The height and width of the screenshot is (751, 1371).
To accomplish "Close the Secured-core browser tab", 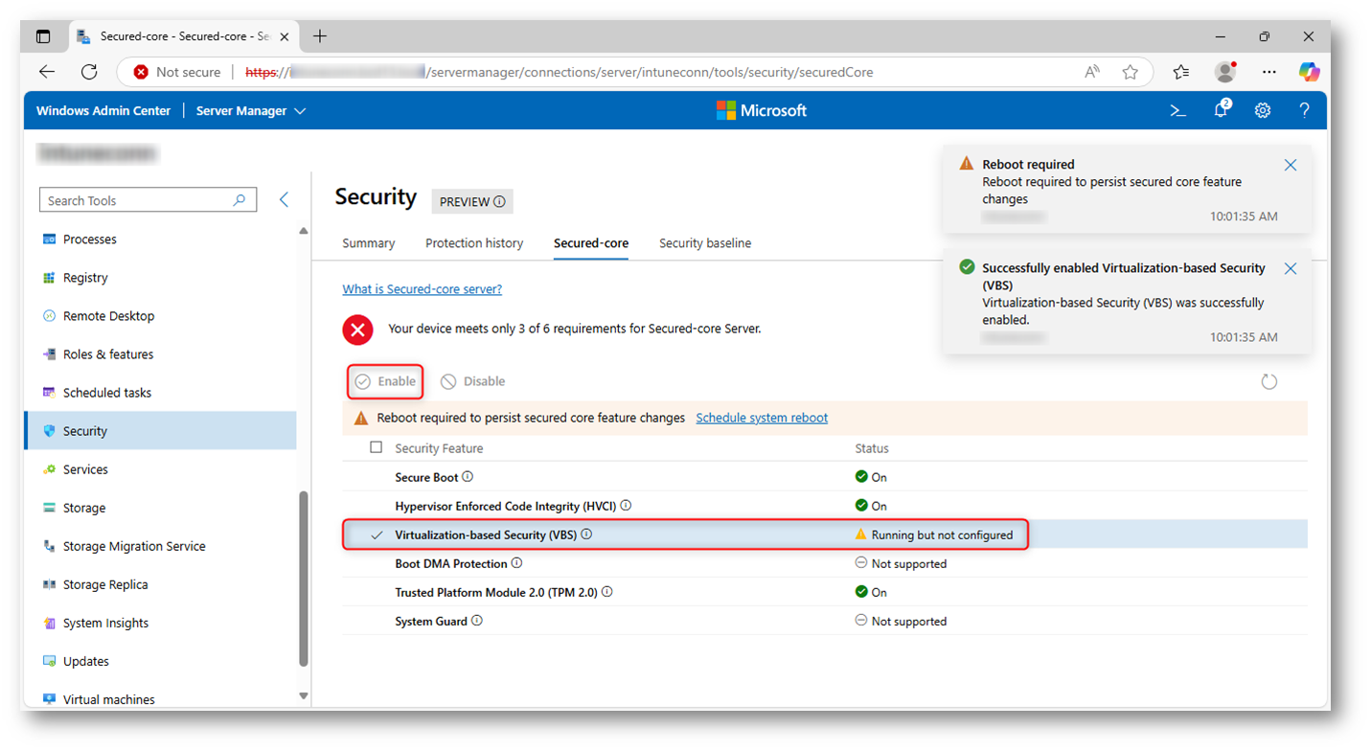I will pos(284,36).
